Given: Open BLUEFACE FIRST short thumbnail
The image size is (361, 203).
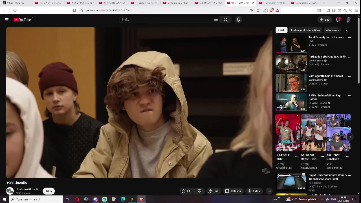Looking at the screenshot, I should pos(288,133).
